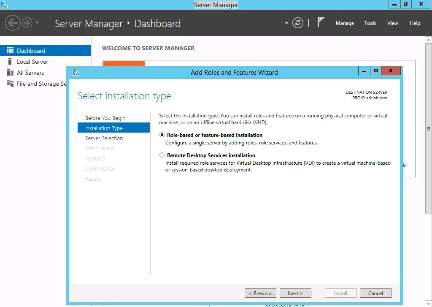
Task: Click the Previous button in the wizard
Action: 260,293
